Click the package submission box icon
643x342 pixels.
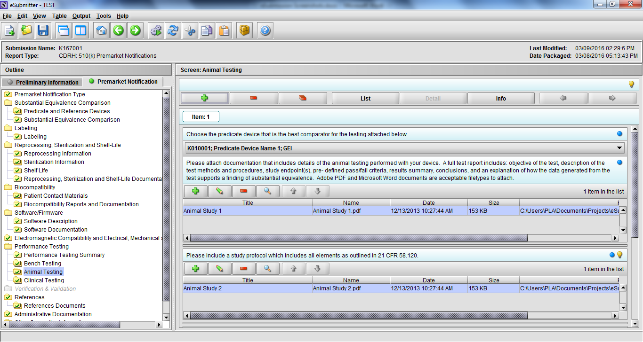(x=244, y=31)
